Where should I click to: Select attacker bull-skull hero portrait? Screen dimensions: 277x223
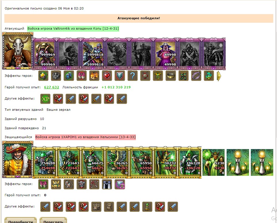coord(18,51)
